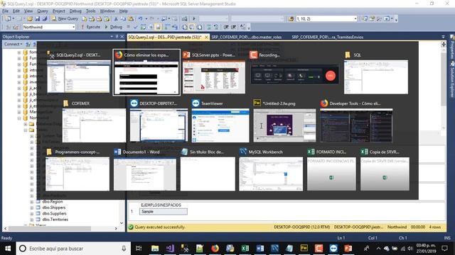Screen dimensions: 455x255
Task: Open the Properties side panel tab
Action: pos(452,47)
